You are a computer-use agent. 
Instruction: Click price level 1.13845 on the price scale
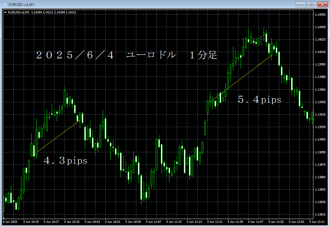pyautogui.click(x=320, y=190)
